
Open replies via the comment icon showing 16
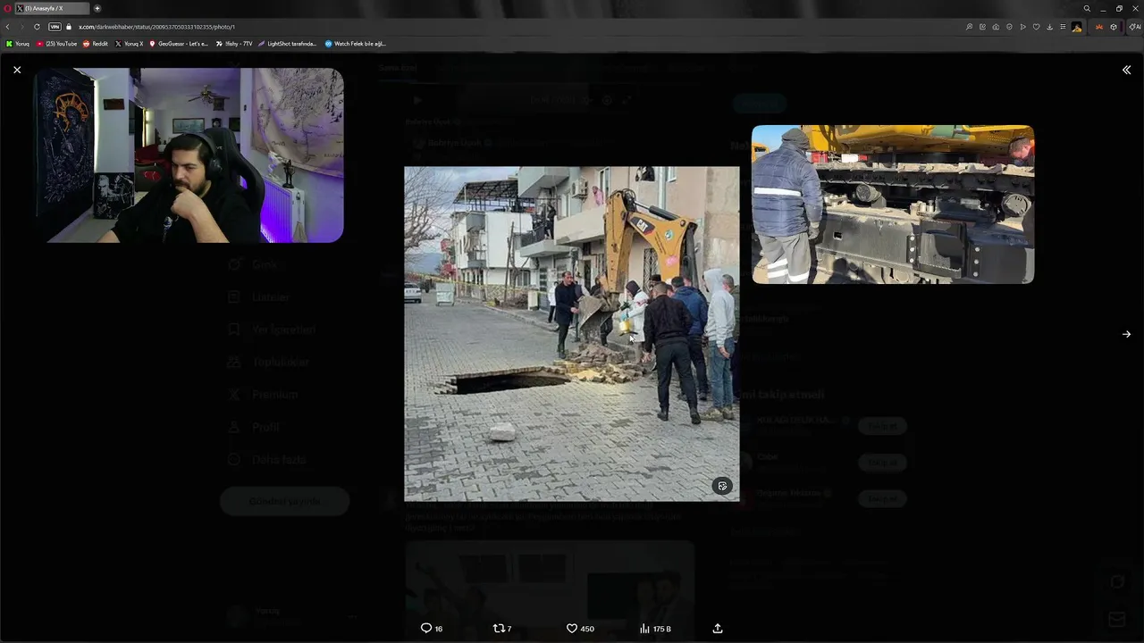click(432, 629)
